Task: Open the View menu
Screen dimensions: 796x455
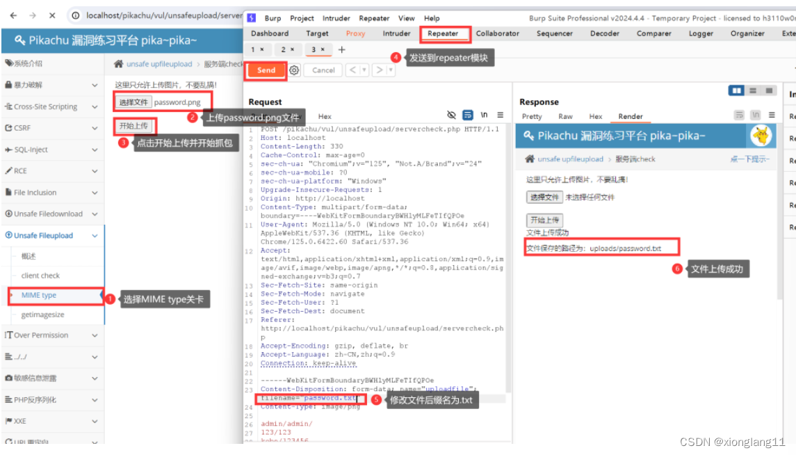Action: (406, 18)
